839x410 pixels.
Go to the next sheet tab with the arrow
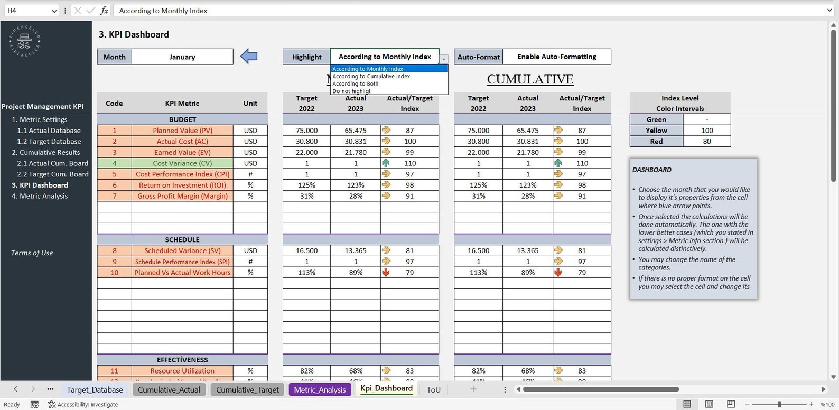tap(33, 389)
